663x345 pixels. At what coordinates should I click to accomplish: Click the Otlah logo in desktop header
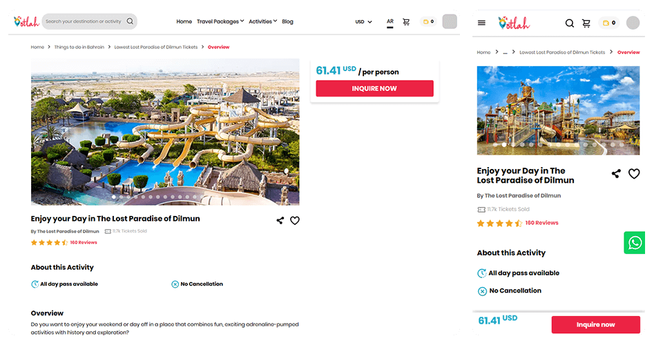[x=26, y=21]
